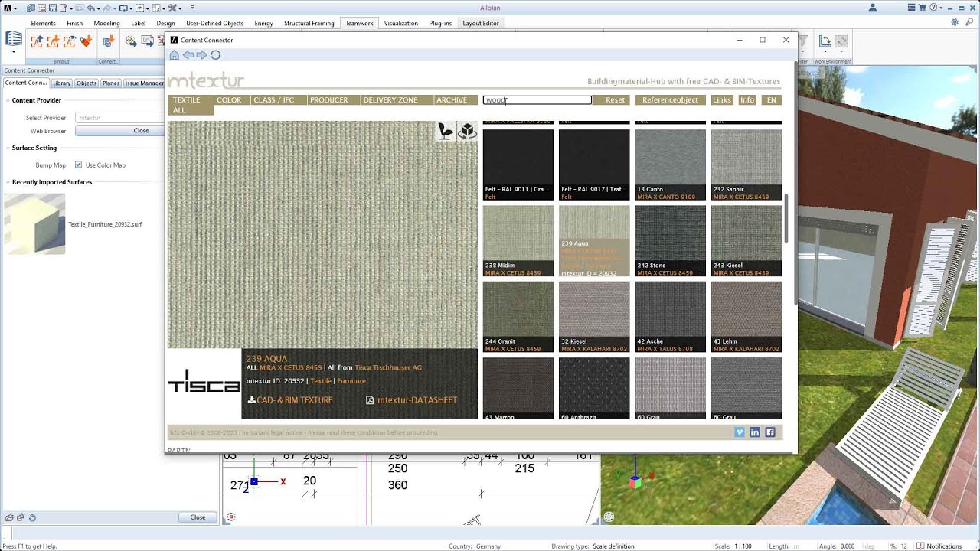Screen dimensions: 980x551
Task: Toggle the Use Color Map checkbox
Action: pos(78,165)
